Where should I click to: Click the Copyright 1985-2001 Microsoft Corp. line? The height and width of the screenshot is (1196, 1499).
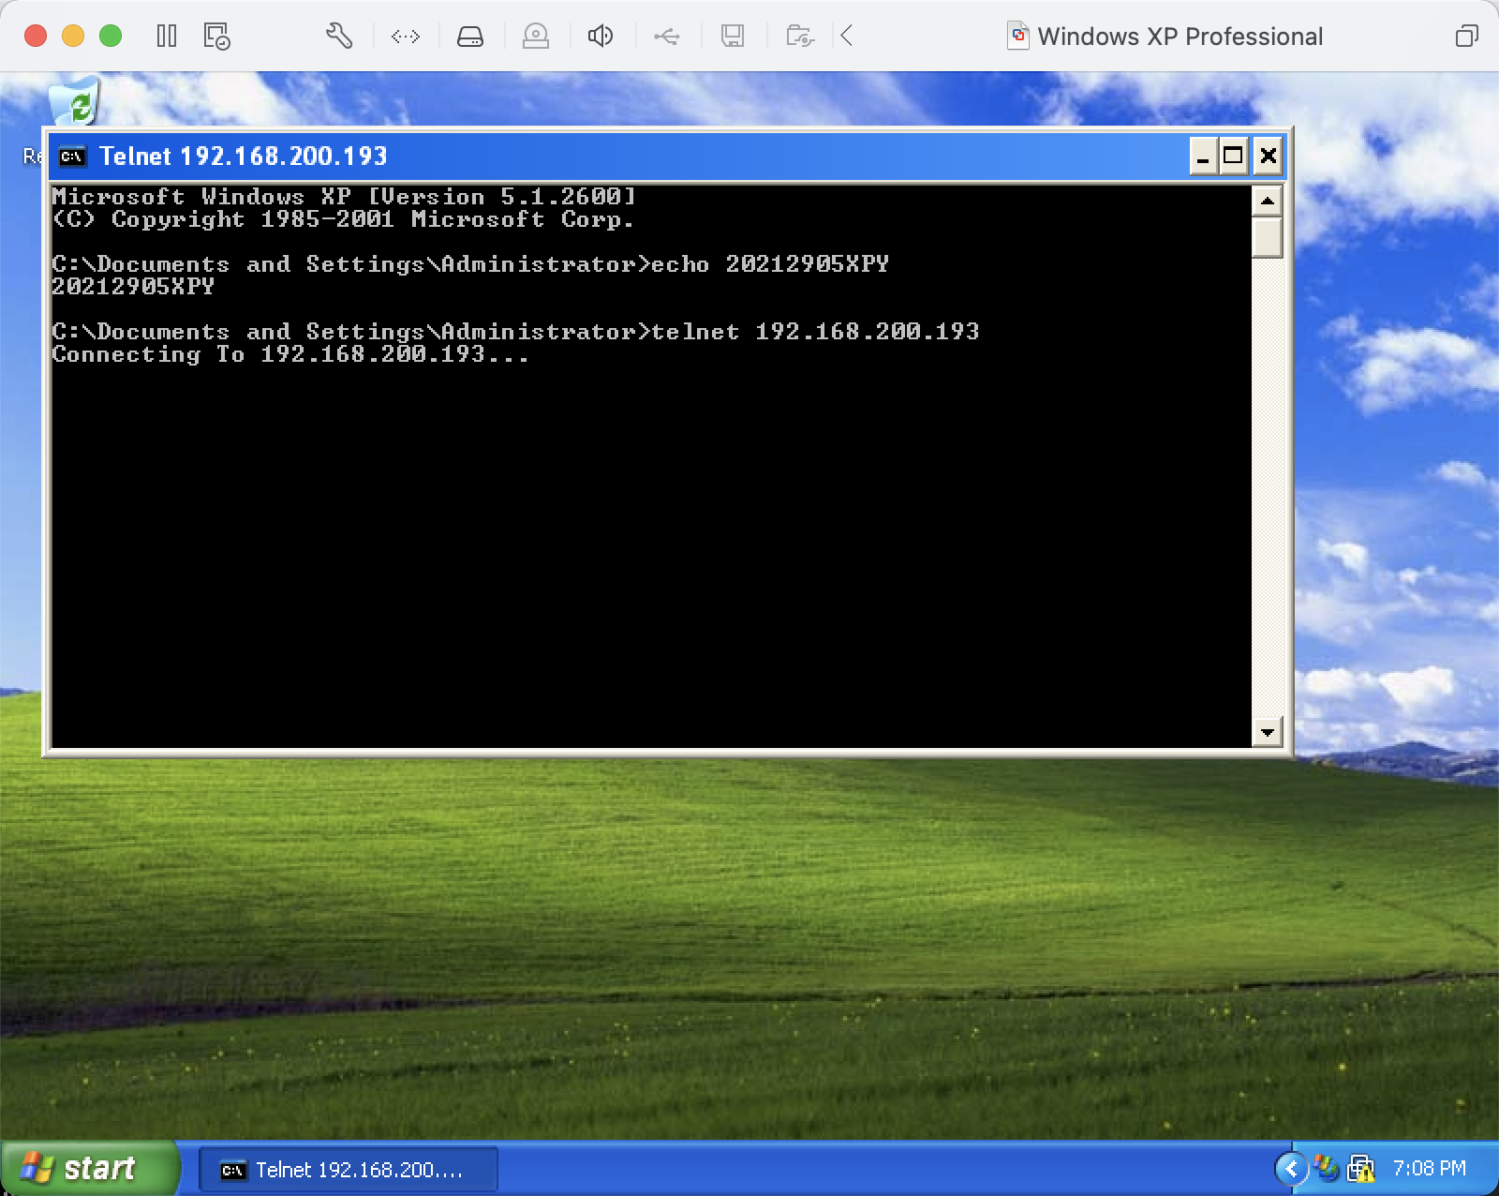click(x=343, y=219)
